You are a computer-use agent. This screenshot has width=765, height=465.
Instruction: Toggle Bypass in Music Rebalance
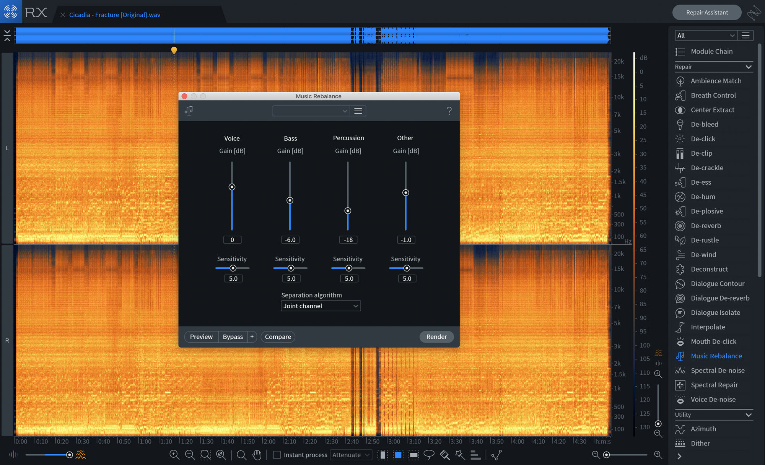click(233, 337)
